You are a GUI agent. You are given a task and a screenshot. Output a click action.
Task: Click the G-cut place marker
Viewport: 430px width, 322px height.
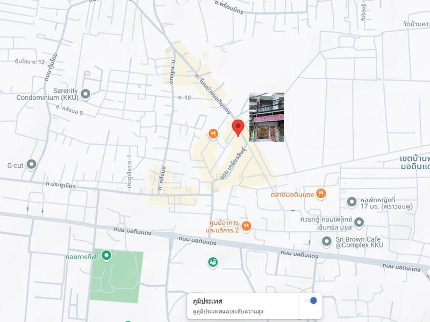32,164
